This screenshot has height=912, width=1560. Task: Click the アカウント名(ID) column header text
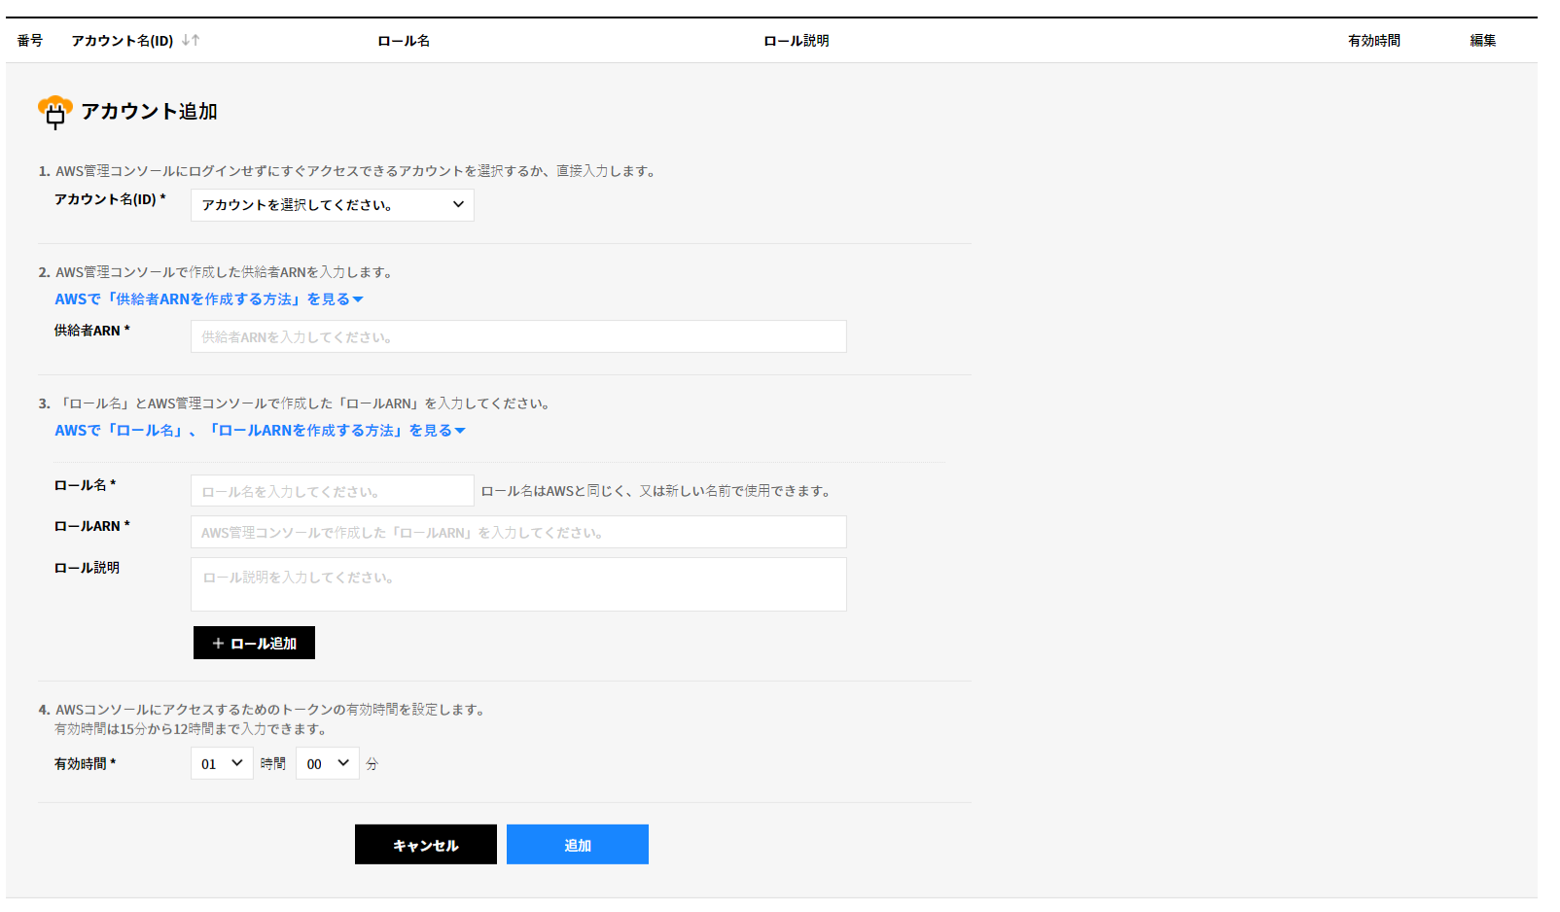pos(122,41)
